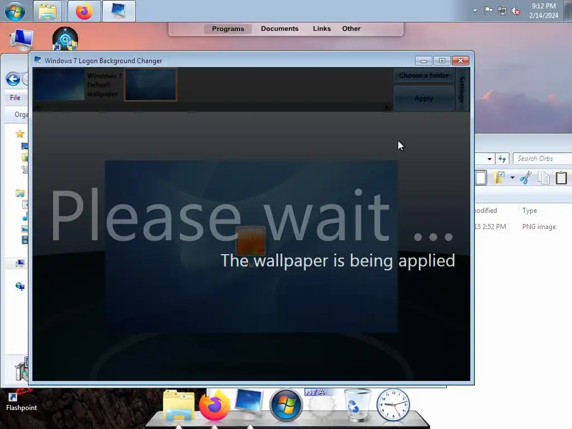The image size is (572, 429).
Task: Open the clock showing 9:12 PM
Action: click(544, 11)
